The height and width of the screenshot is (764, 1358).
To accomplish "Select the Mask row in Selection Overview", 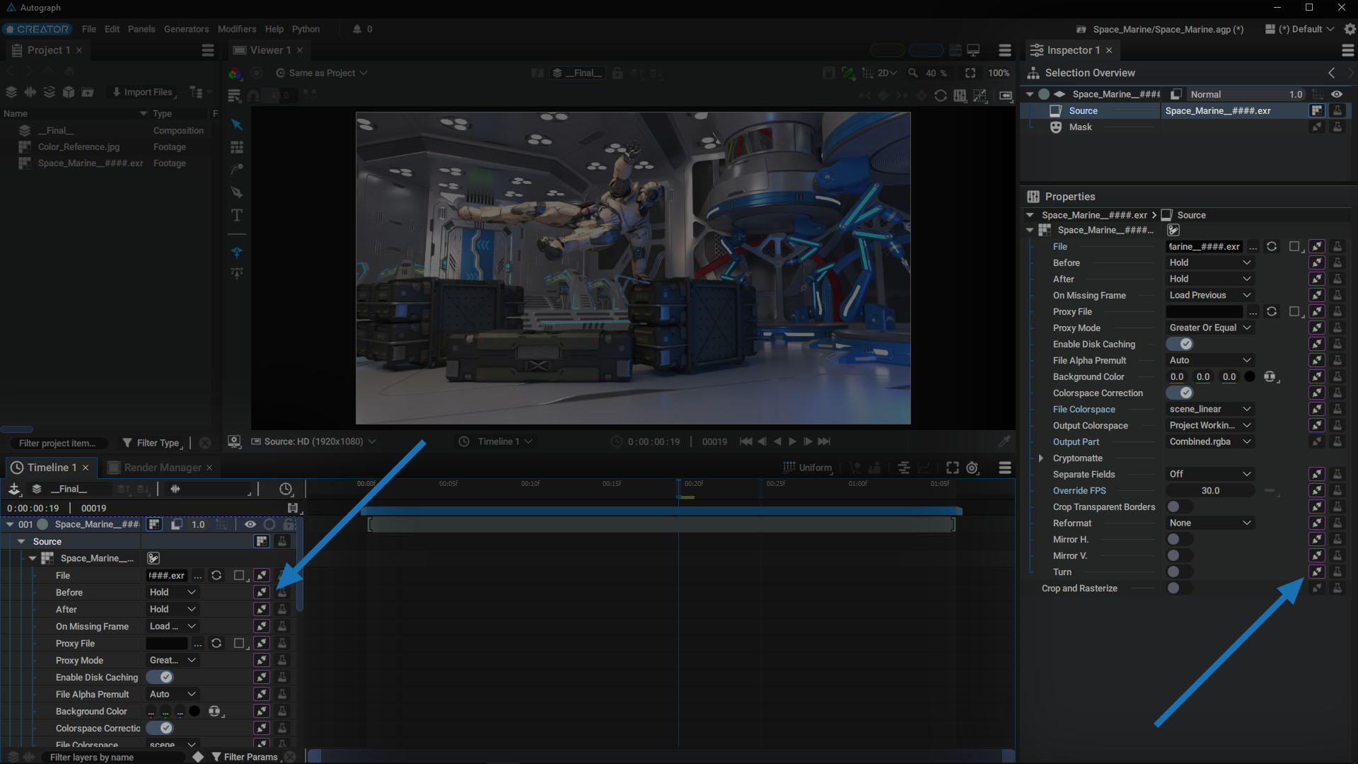I will pos(1080,127).
